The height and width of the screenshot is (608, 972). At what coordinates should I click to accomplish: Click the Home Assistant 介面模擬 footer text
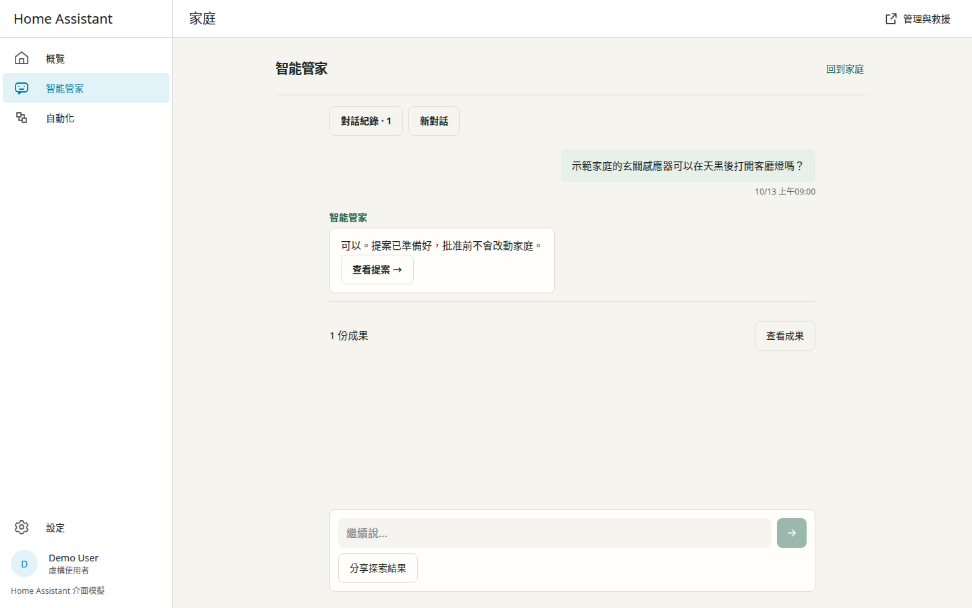click(58, 591)
